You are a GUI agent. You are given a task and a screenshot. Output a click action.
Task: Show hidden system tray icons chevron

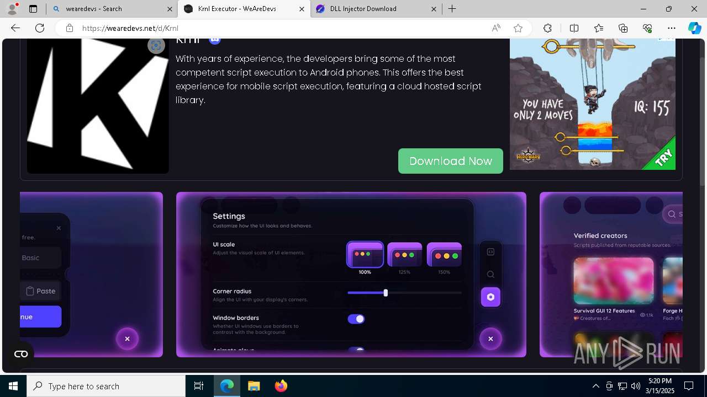tap(595, 386)
